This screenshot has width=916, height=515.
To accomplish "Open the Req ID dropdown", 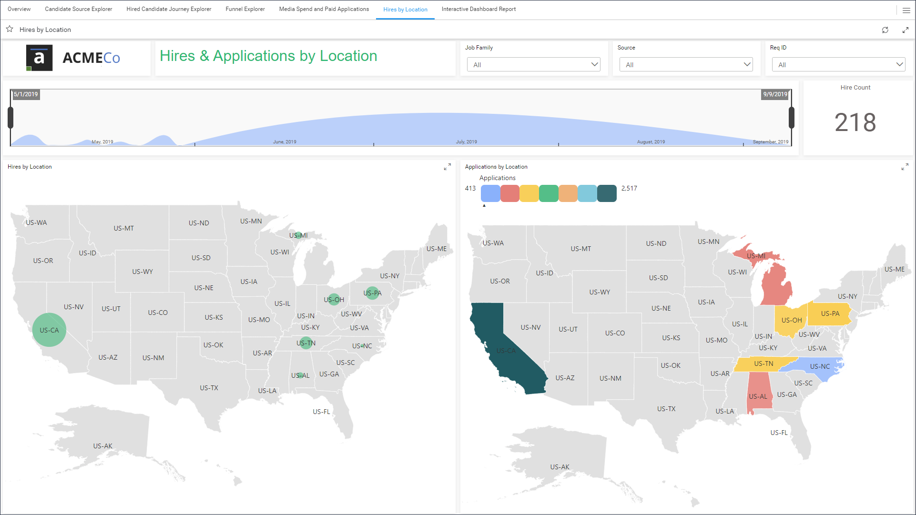I will 838,64.
